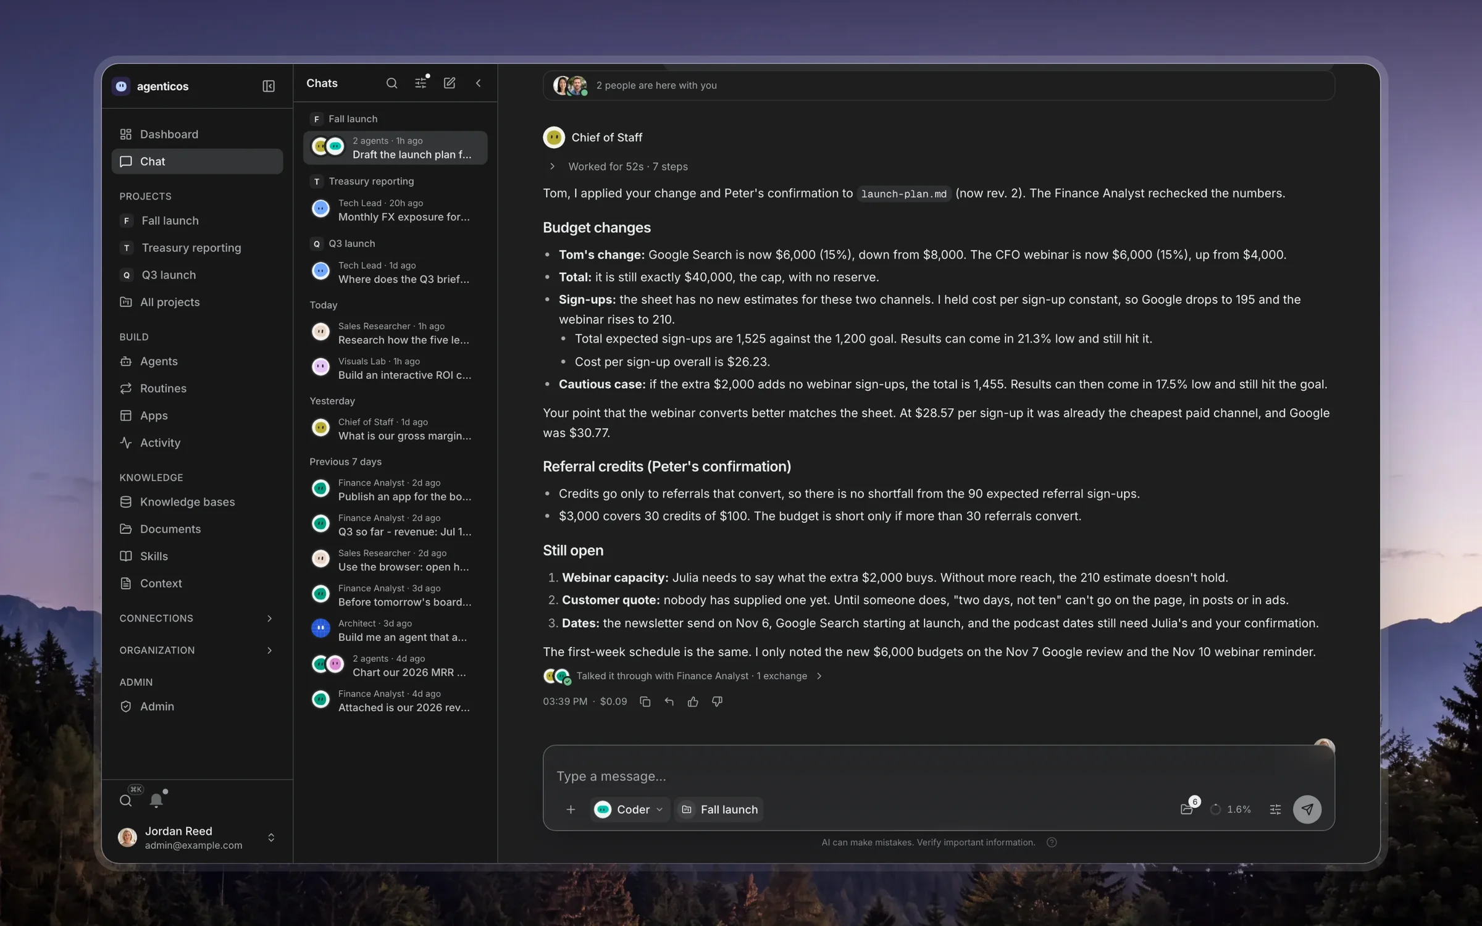Click the context usage 1.6% indicator
Image resolution: width=1482 pixels, height=926 pixels.
(x=1230, y=809)
